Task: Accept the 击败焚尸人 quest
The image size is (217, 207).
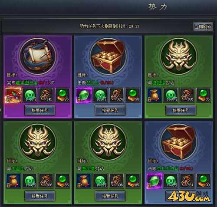Action: (110, 111)
